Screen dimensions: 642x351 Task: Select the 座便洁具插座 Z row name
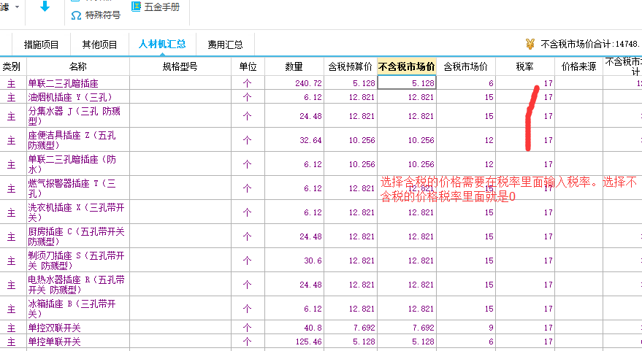[x=78, y=140]
